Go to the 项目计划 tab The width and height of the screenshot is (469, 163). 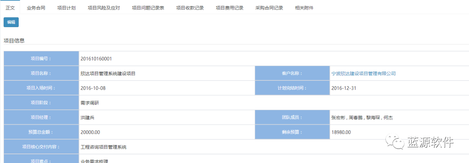coord(66,8)
